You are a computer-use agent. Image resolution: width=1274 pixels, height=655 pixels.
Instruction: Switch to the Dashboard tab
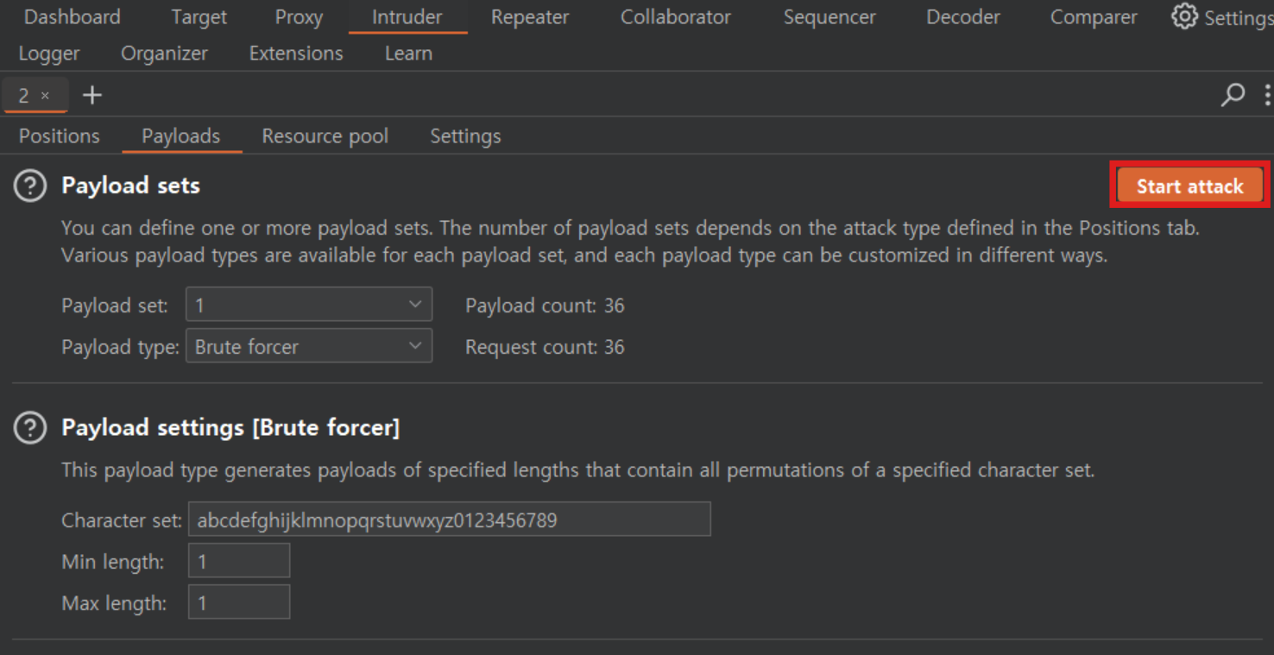73,17
